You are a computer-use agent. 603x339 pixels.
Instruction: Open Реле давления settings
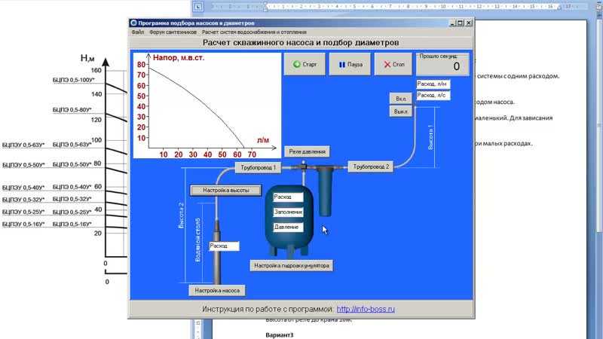click(307, 151)
